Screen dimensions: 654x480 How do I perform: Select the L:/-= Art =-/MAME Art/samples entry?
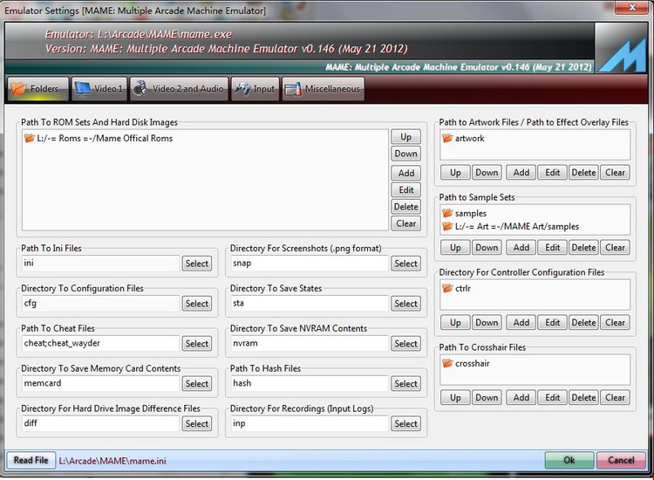(517, 226)
